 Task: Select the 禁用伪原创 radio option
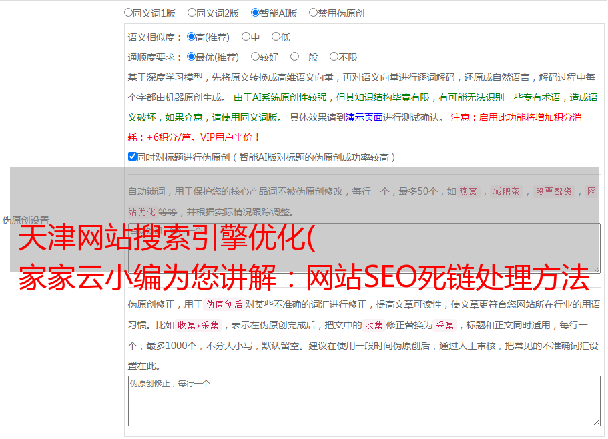coord(313,13)
